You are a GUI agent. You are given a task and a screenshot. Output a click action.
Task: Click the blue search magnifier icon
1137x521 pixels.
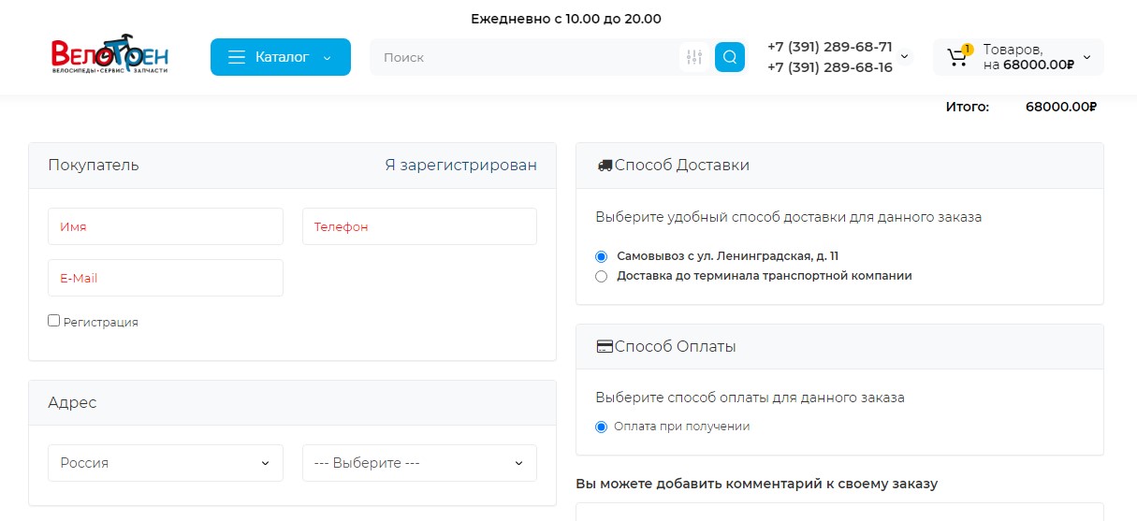pos(730,57)
